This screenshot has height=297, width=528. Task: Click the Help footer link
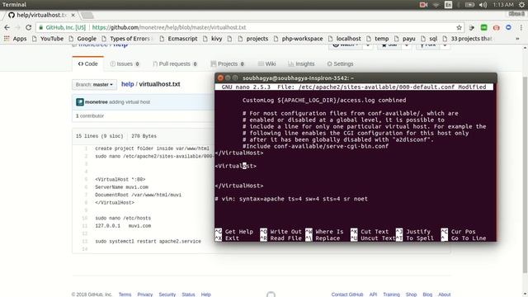click(x=206, y=295)
